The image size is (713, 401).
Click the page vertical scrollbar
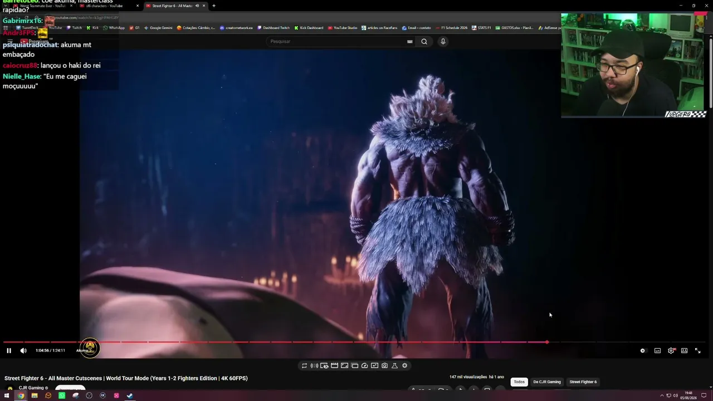pyautogui.click(x=711, y=72)
